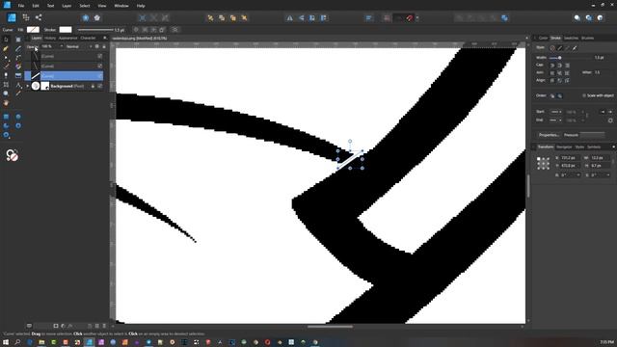Open the Symbols tab
Image resolution: width=617 pixels, height=347 pixels.
point(594,147)
